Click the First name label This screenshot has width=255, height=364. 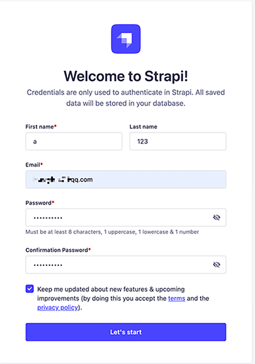coord(40,127)
